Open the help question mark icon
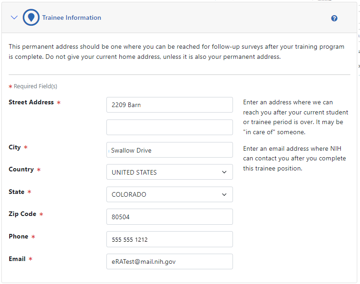 point(334,18)
